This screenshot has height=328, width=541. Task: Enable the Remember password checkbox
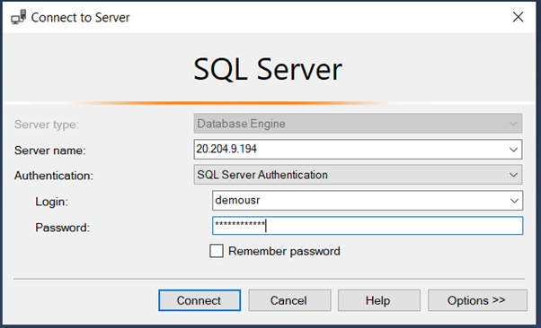217,251
